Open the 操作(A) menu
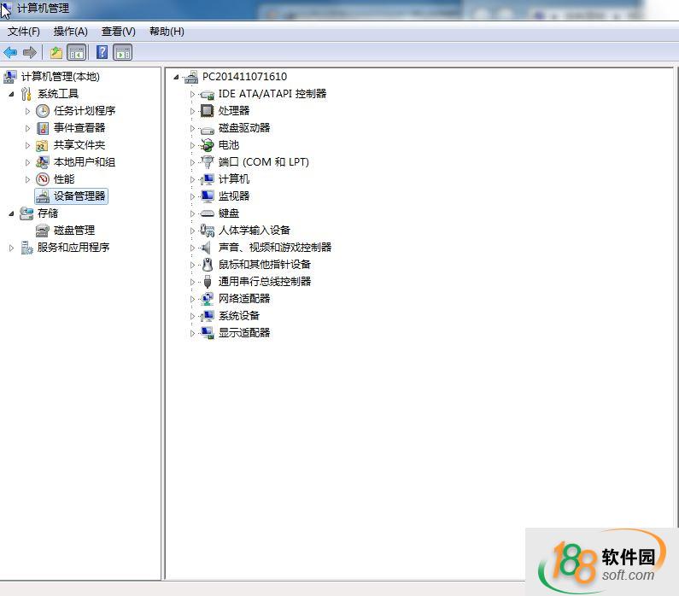 click(70, 32)
